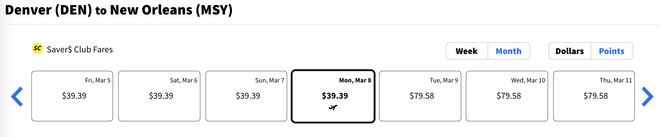Switch to Week view
Screen dimensions: 664x137
pyautogui.click(x=467, y=51)
